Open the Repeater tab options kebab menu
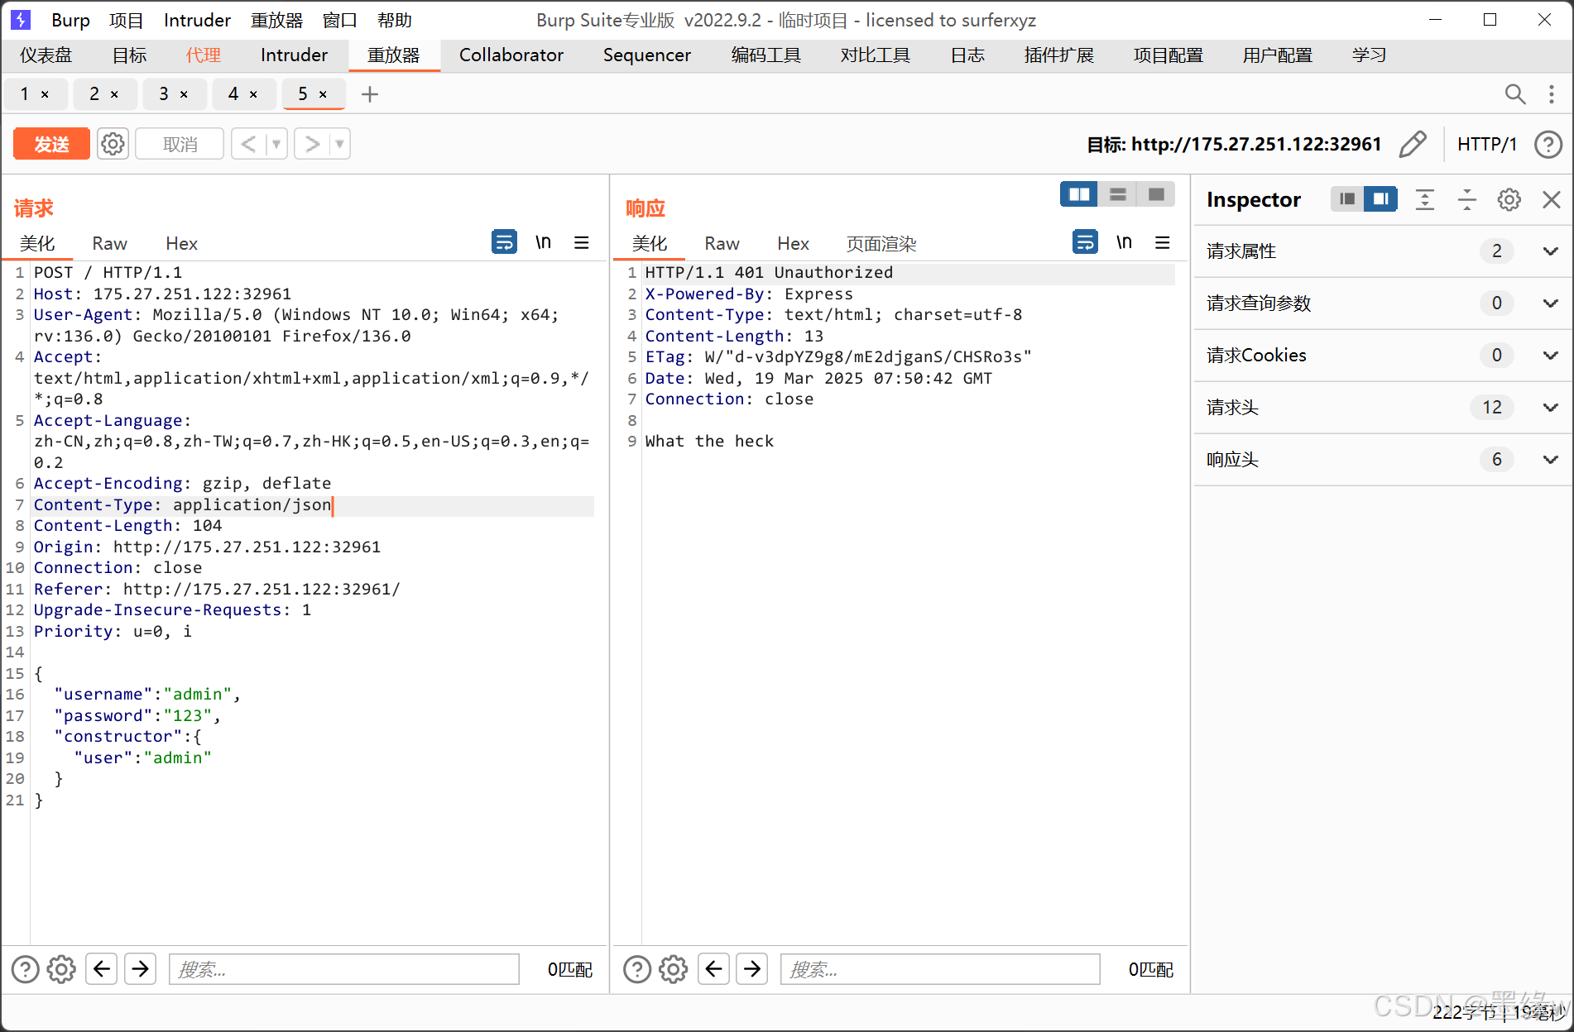This screenshot has width=1574, height=1032. (1552, 94)
